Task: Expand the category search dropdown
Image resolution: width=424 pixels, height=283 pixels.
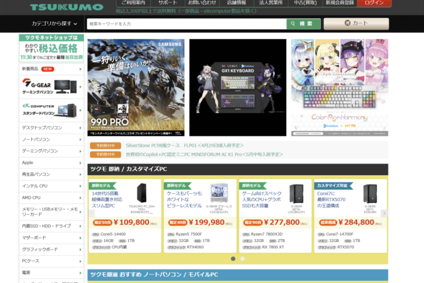Action: (x=54, y=23)
